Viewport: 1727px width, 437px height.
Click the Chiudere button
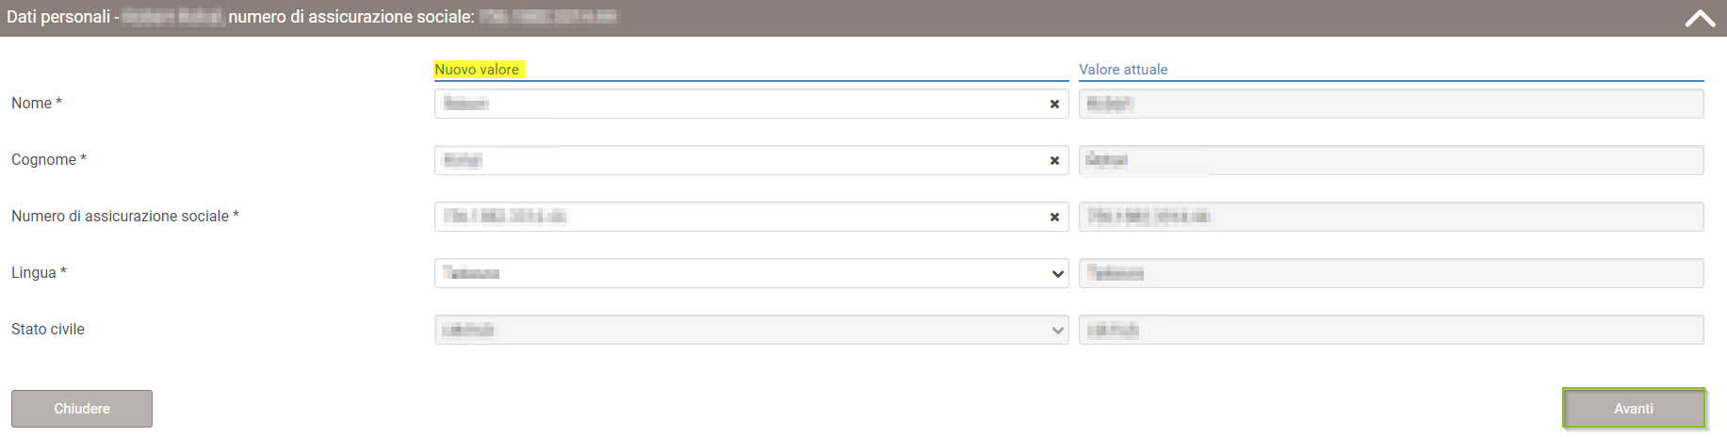[x=82, y=409]
